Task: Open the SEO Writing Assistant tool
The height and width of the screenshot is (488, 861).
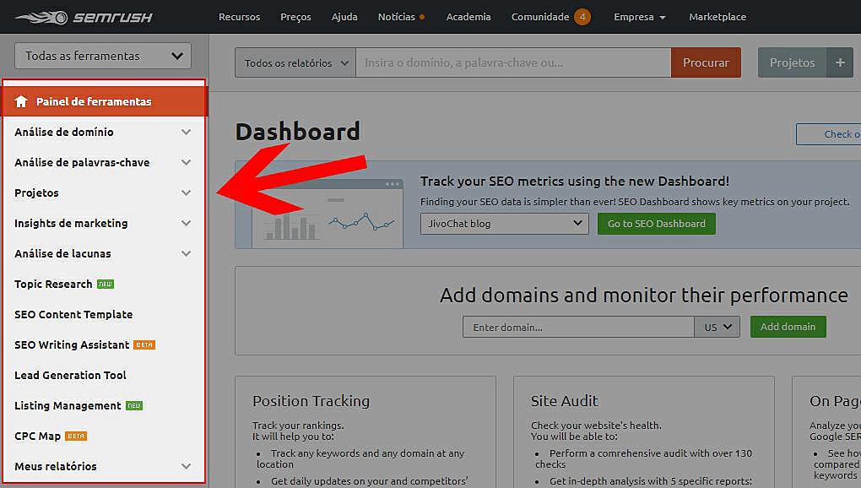Action: [71, 344]
